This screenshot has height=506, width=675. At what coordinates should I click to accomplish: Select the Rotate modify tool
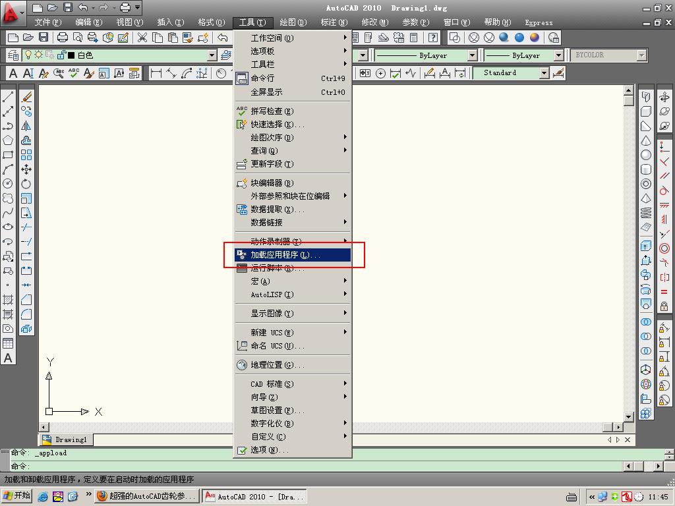click(x=26, y=184)
